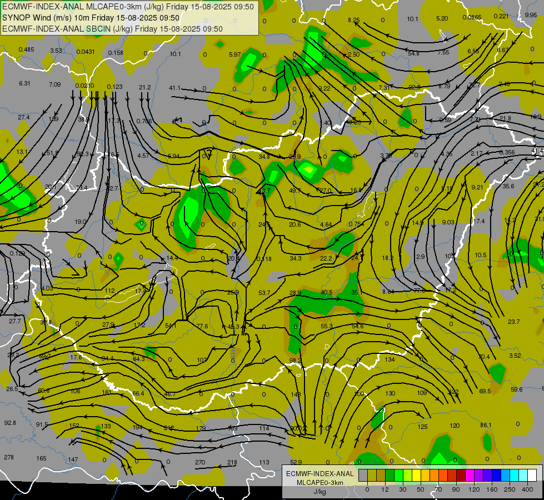Click the map value '130'
This screenshot has height=500, width=544.
pos(390,393)
